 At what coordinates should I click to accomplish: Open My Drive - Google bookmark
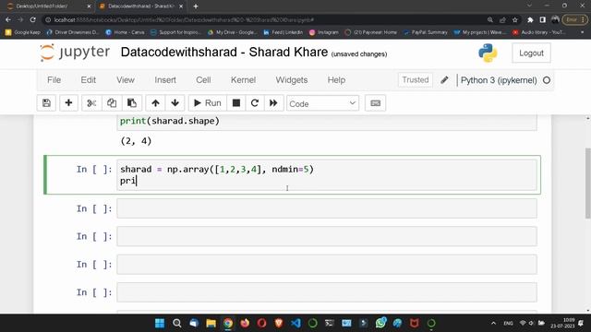coord(233,32)
